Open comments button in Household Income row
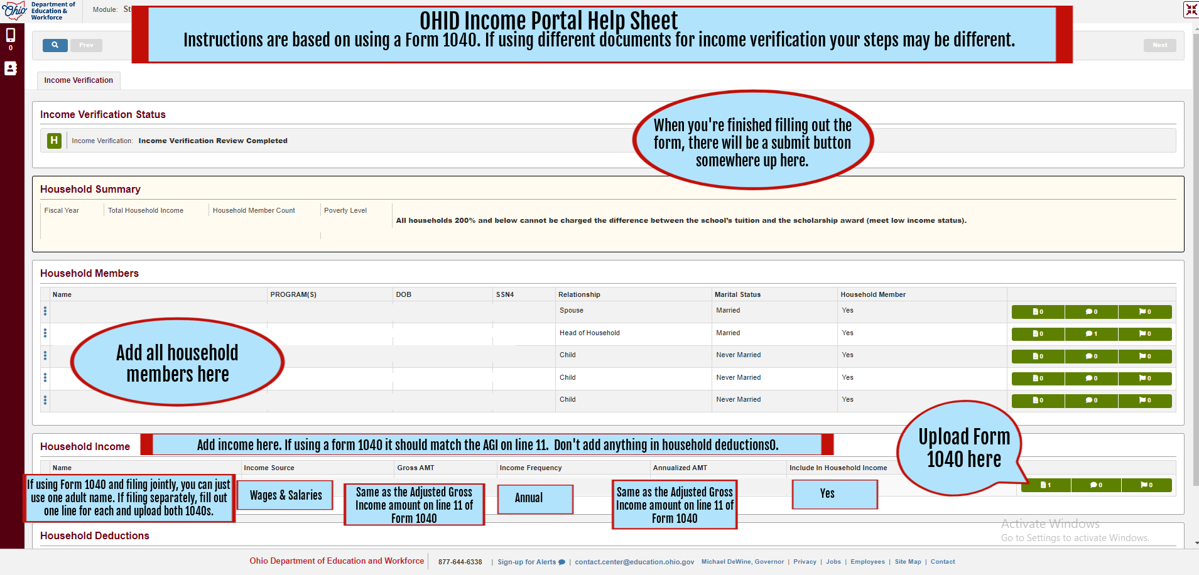Image resolution: width=1199 pixels, height=575 pixels. tap(1096, 485)
